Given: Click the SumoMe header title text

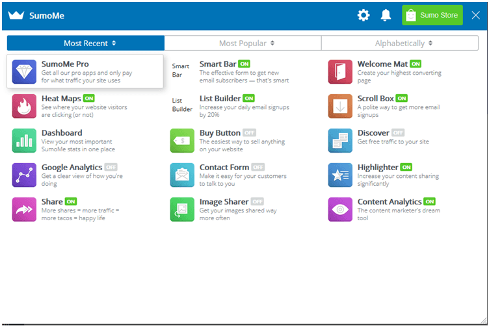Looking at the screenshot, I should 47,16.
